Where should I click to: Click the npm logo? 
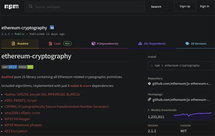11,7
